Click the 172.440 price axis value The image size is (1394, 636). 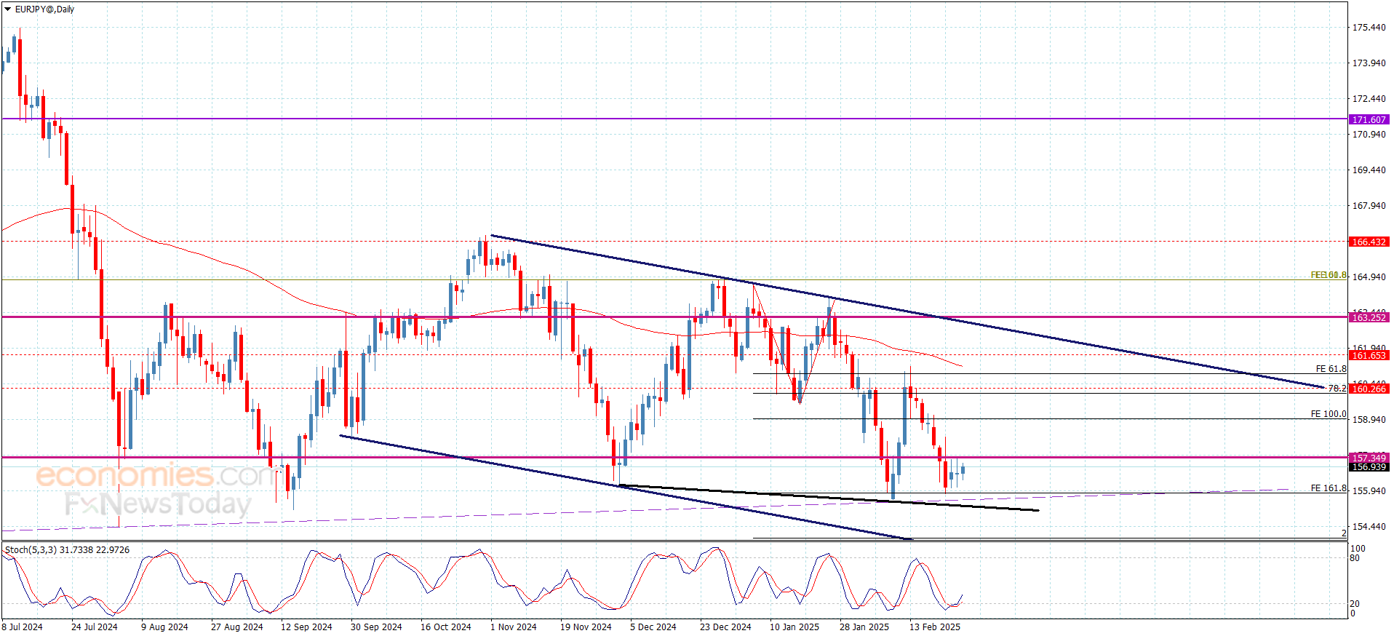pos(1369,99)
